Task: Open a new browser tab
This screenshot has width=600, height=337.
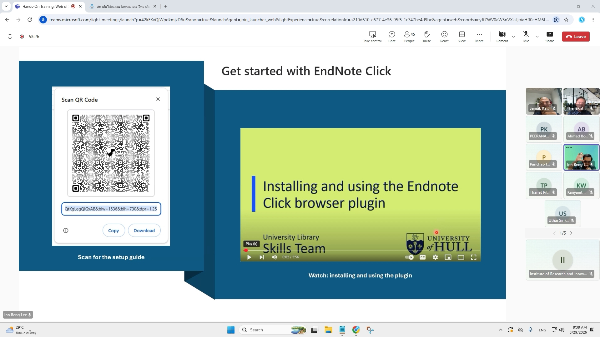Action: [166, 6]
